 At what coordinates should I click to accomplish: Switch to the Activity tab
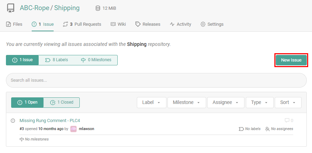[x=180, y=24]
